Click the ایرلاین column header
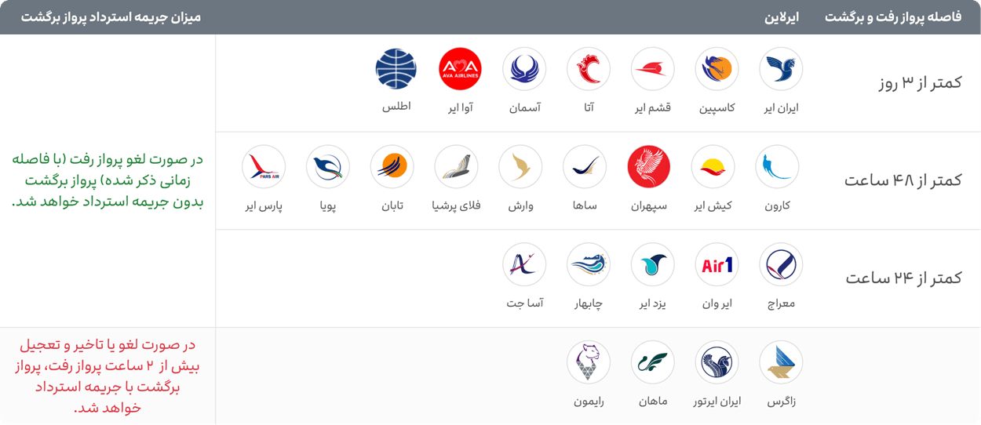This screenshot has width=981, height=425. pyautogui.click(x=782, y=17)
